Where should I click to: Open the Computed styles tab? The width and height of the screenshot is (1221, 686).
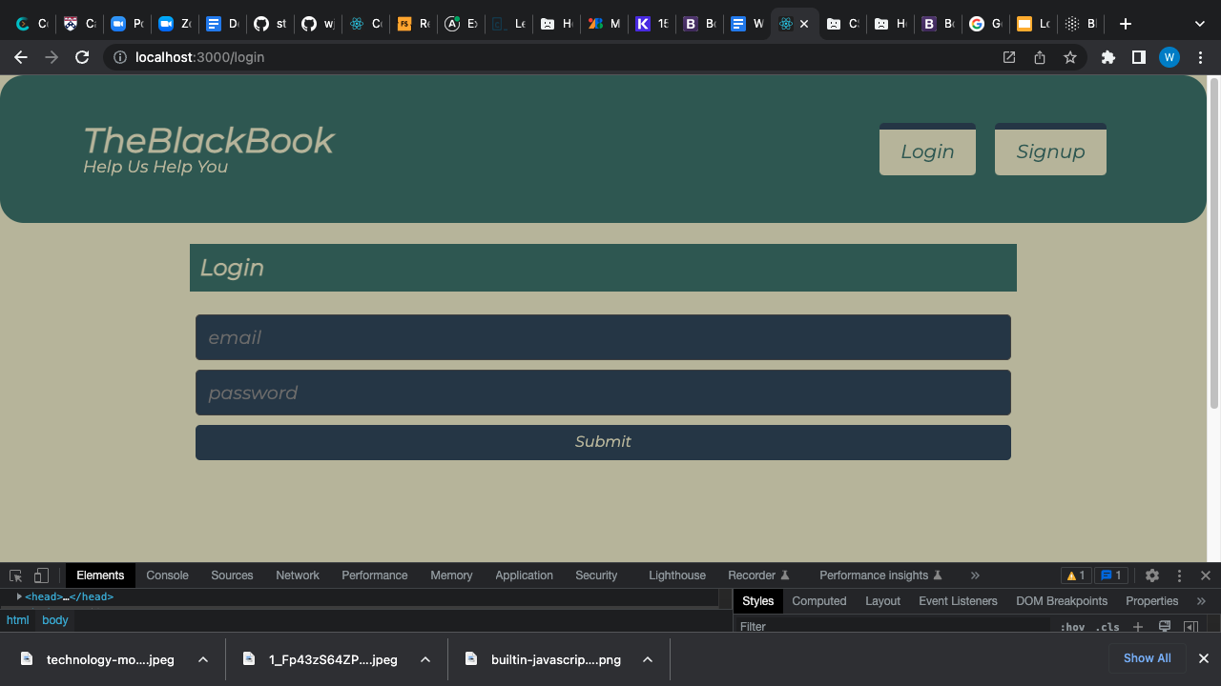[819, 601]
